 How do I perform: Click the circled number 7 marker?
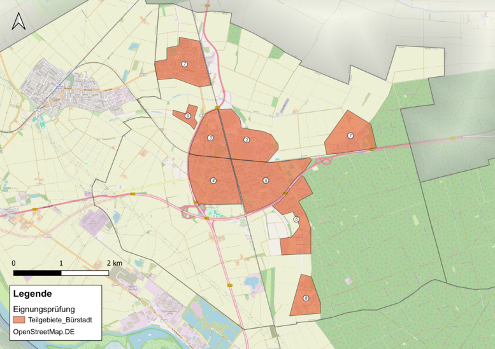(x=184, y=64)
